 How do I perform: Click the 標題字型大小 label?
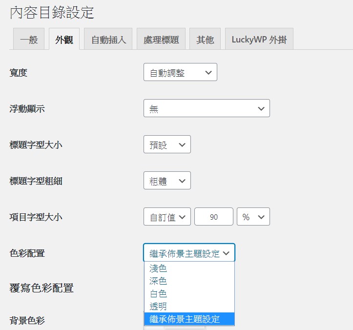[36, 145]
